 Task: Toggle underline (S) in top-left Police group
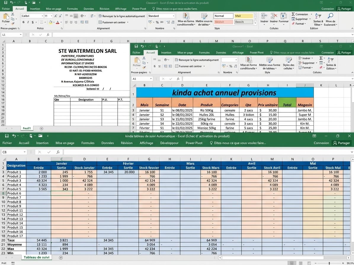tap(33, 22)
